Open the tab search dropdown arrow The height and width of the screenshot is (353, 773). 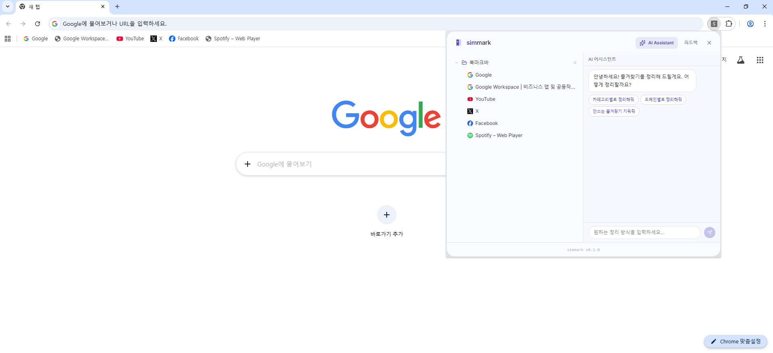coord(8,6)
